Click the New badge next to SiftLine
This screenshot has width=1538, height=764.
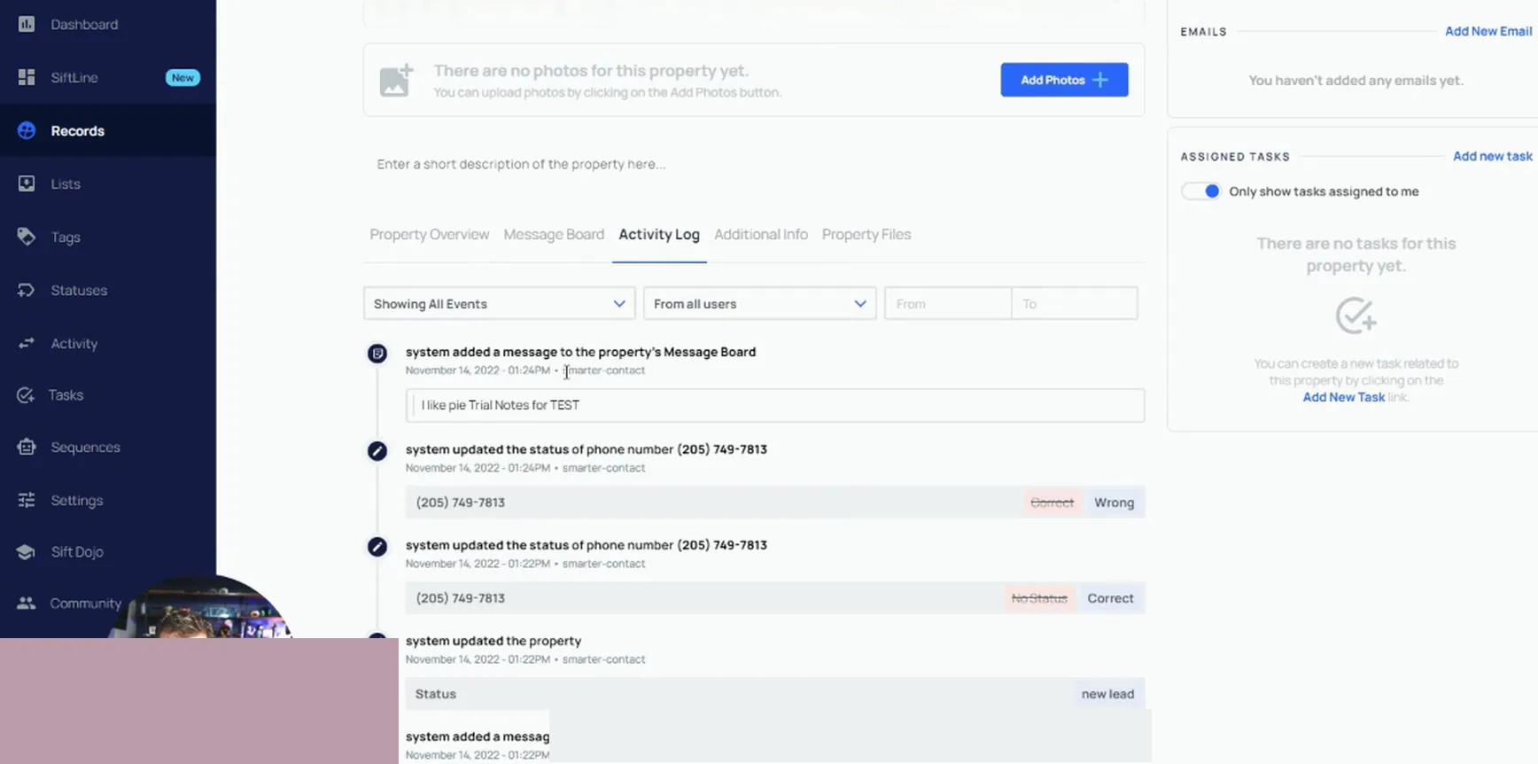183,78
